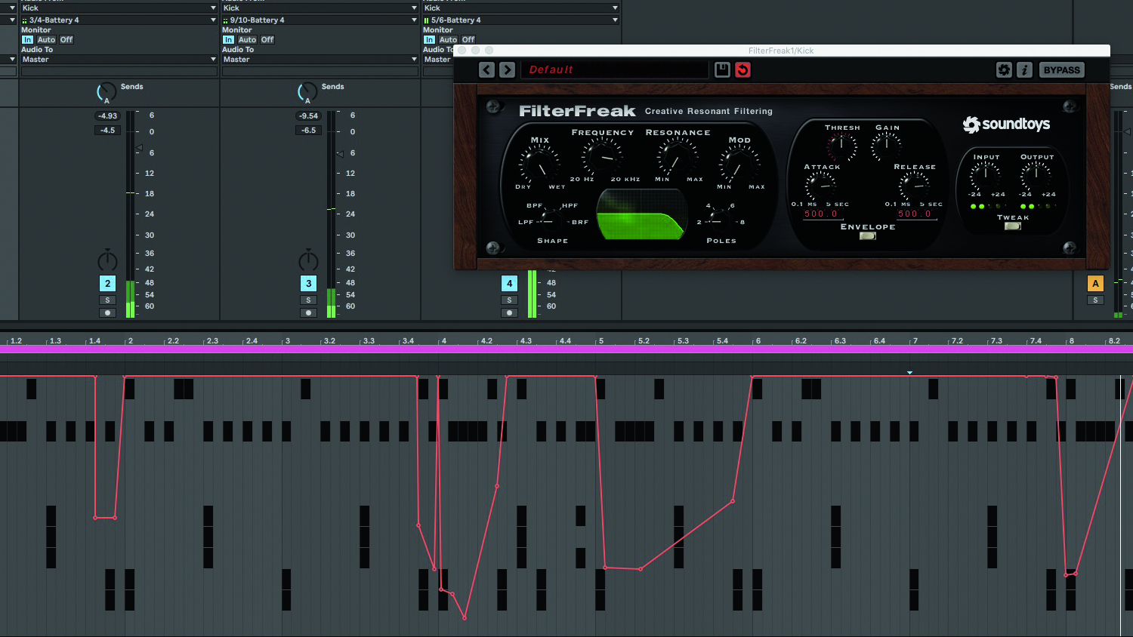Click the Soundtoys logo
The height and width of the screenshot is (637, 1133).
pos(1006,124)
